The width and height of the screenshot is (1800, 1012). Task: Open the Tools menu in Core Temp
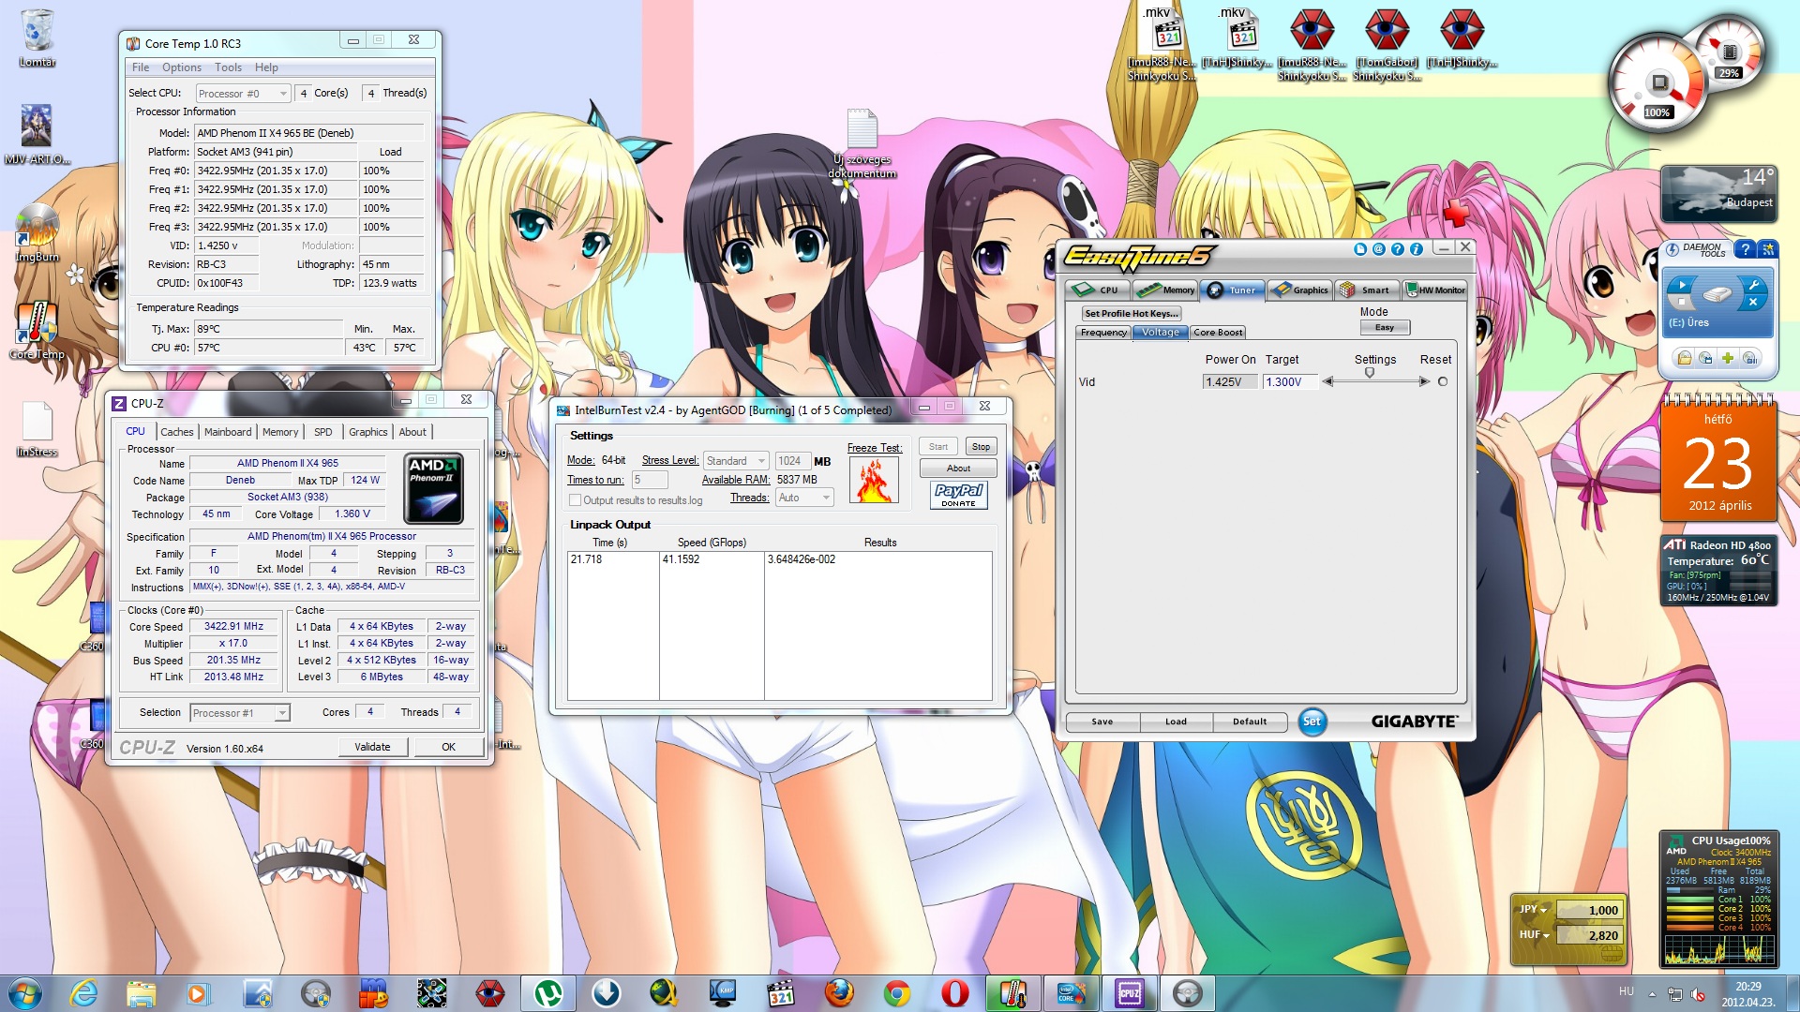[x=228, y=67]
